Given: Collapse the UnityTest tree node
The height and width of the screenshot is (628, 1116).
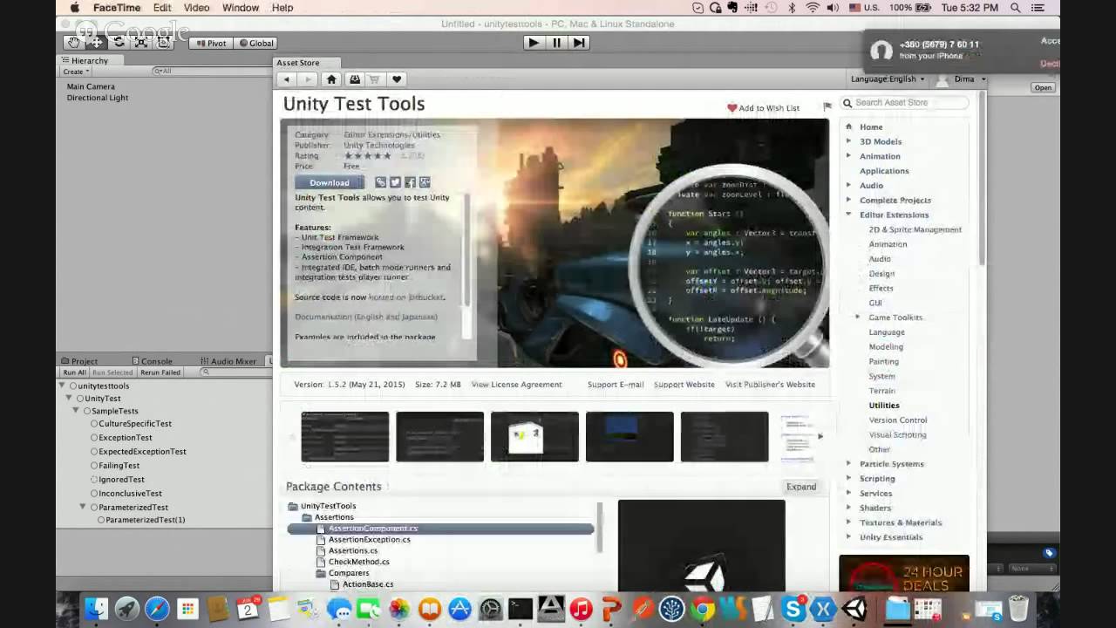Looking at the screenshot, I should coord(70,398).
